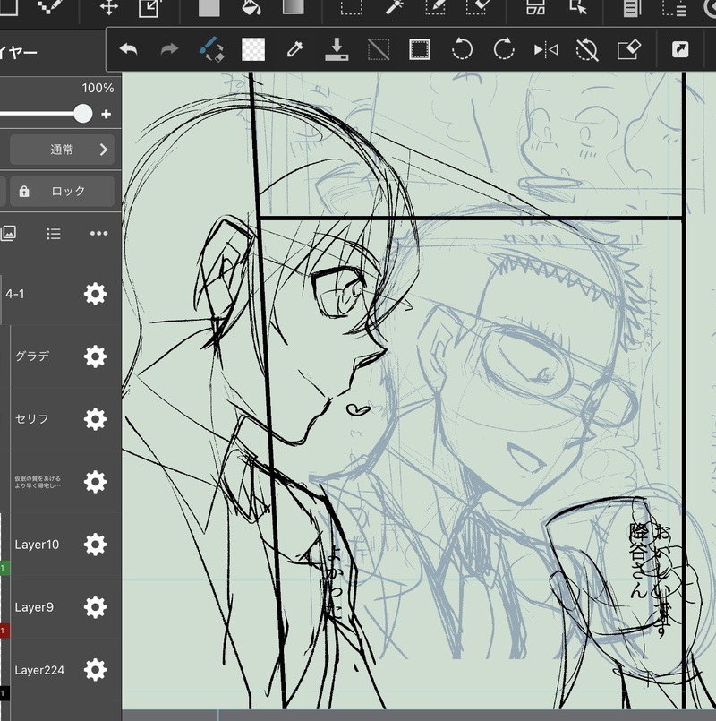Undo the last stroke with the undo arrow

(x=128, y=49)
